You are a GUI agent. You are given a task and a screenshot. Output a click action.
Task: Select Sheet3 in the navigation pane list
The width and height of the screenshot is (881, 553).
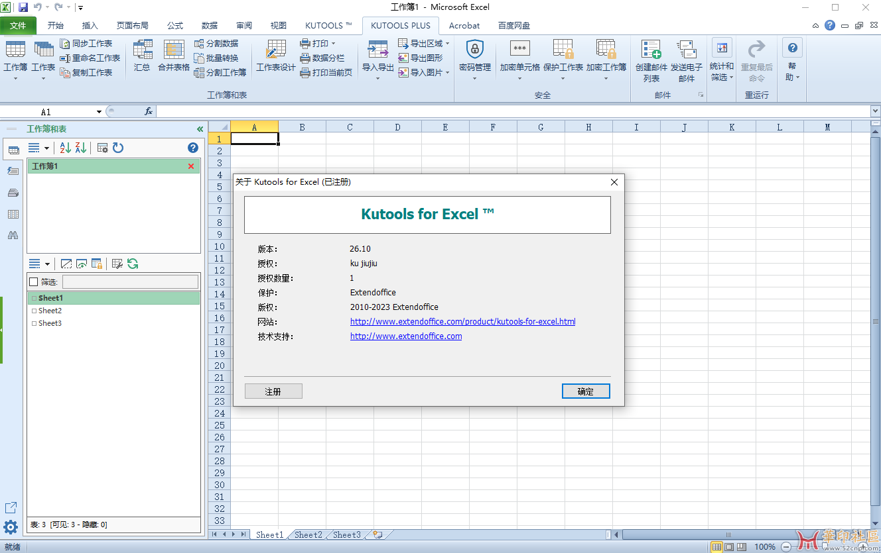coord(50,323)
